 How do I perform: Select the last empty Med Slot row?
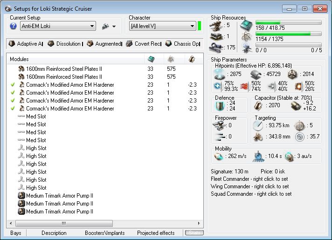click(105, 140)
